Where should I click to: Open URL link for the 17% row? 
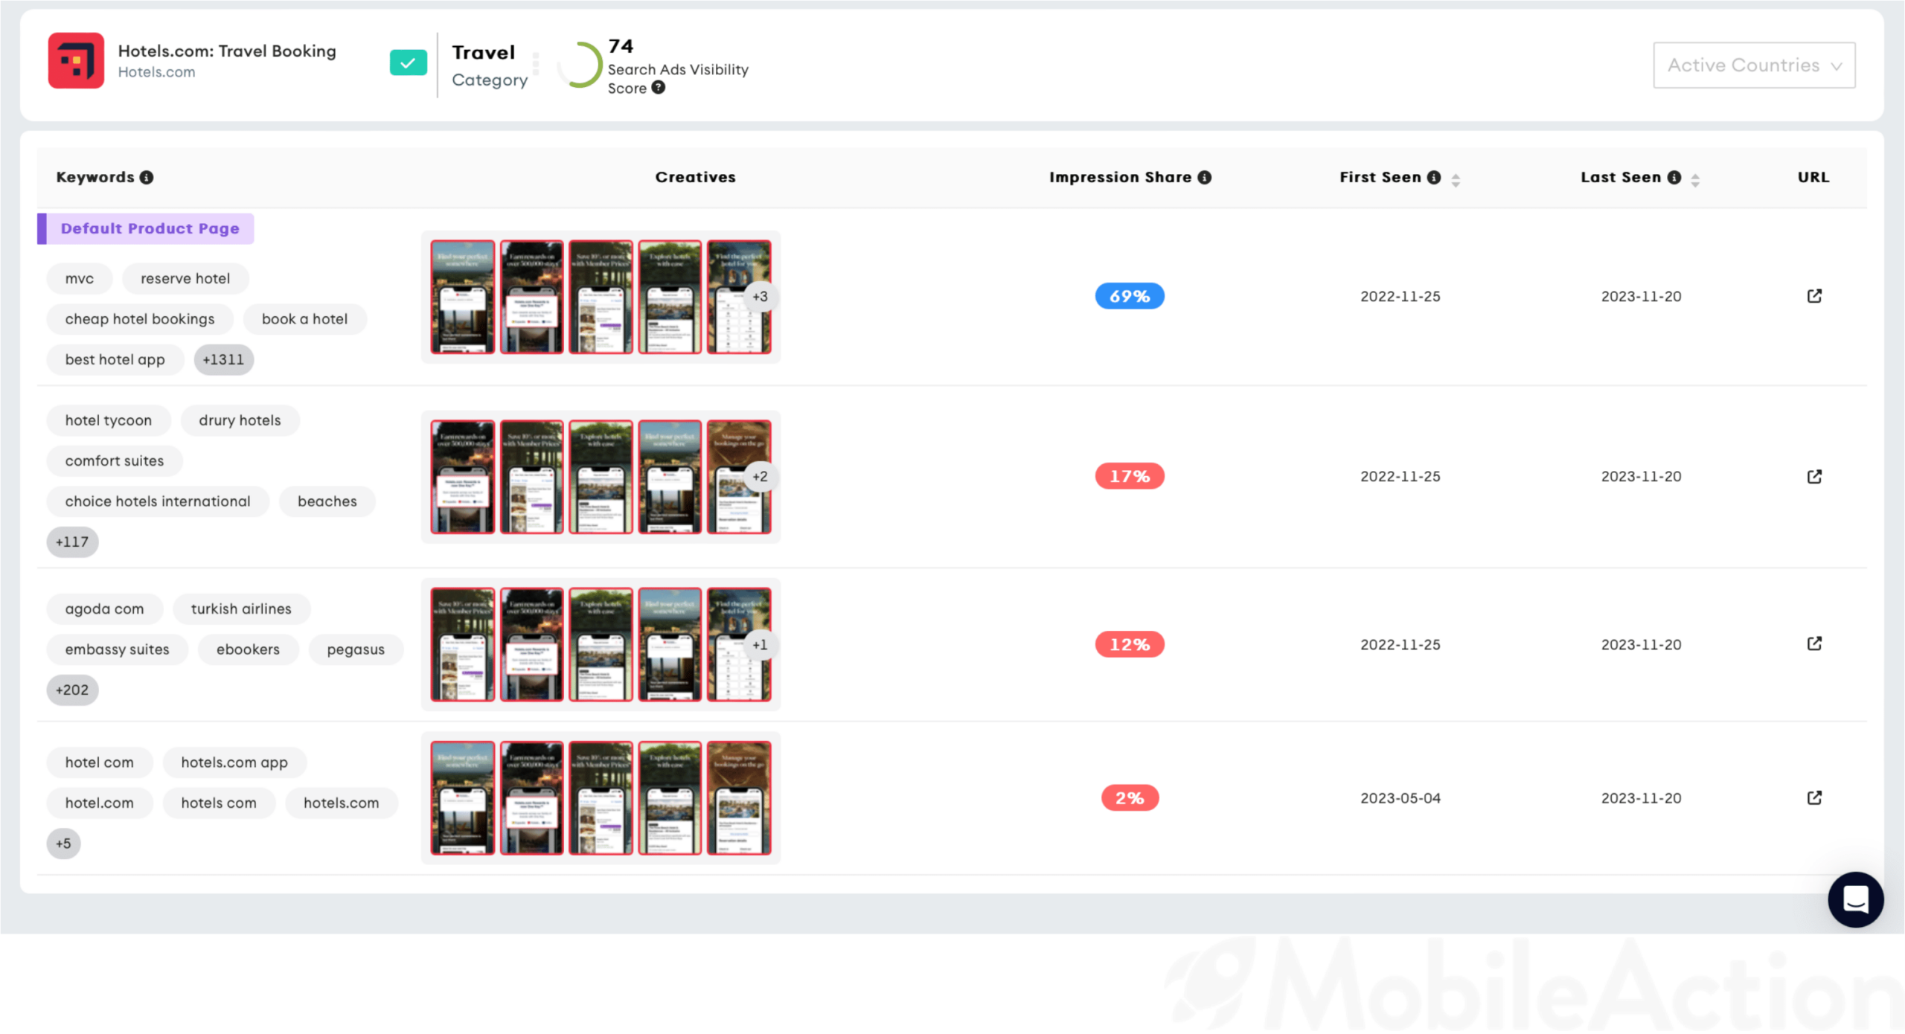[x=1814, y=476]
